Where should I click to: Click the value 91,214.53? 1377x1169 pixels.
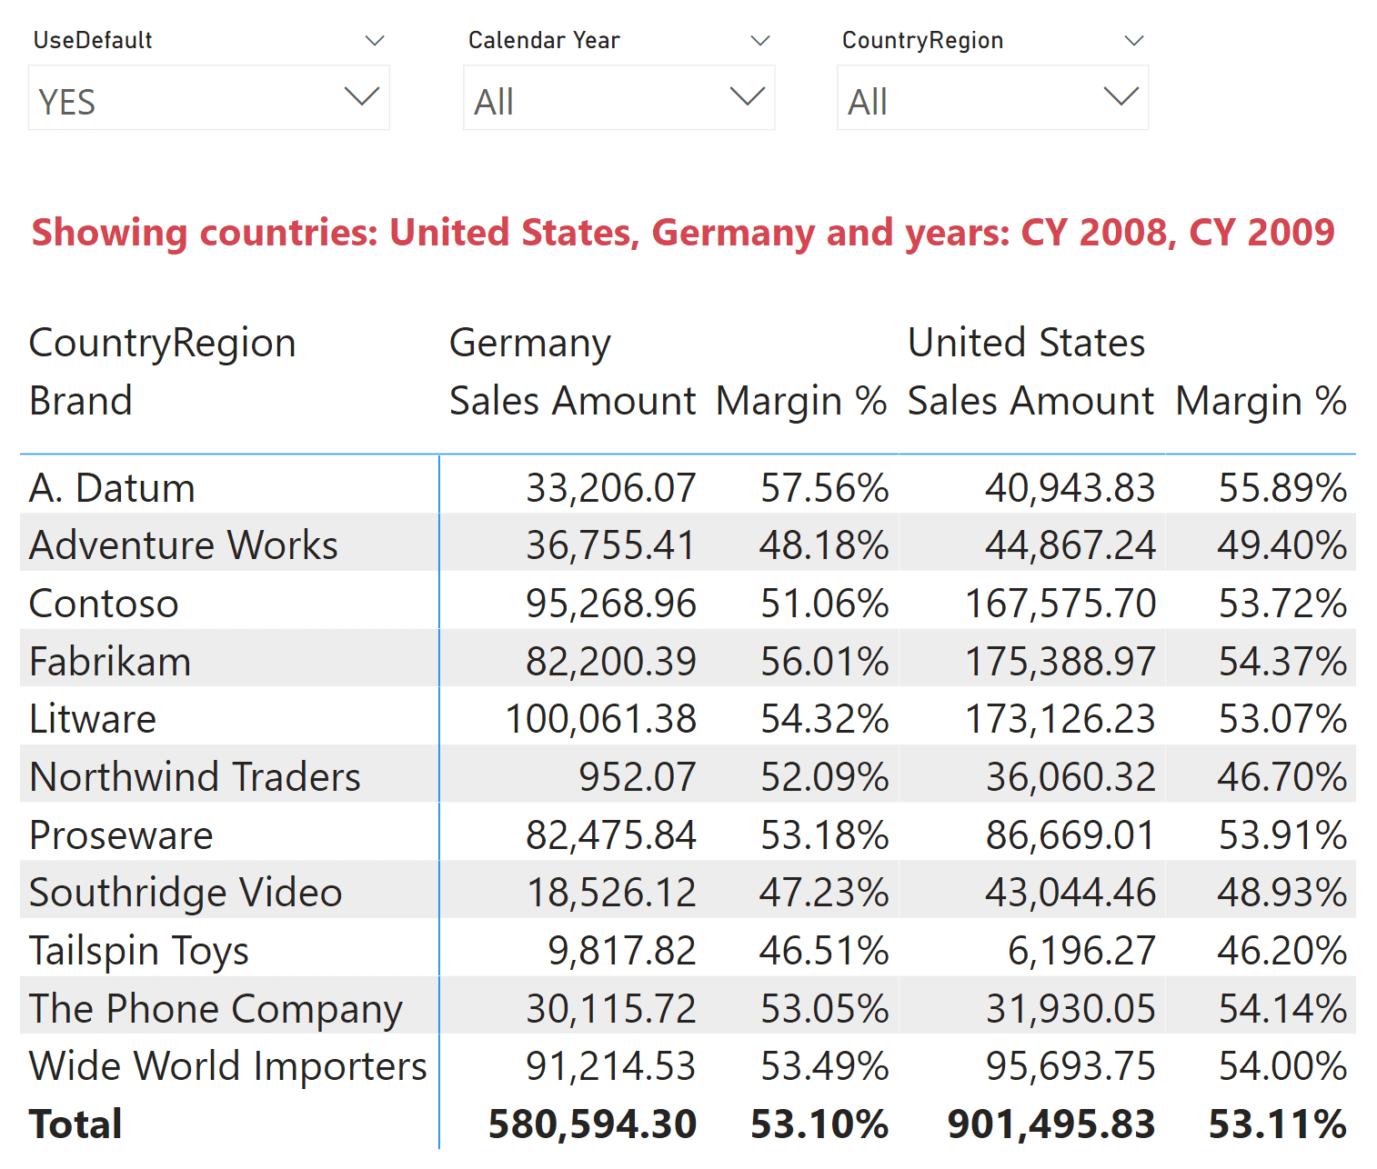pos(611,1066)
